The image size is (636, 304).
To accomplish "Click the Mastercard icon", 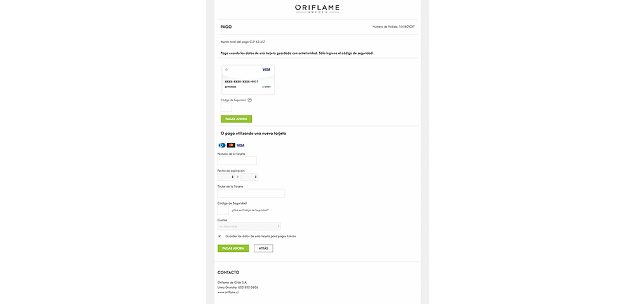I will tap(231, 145).
